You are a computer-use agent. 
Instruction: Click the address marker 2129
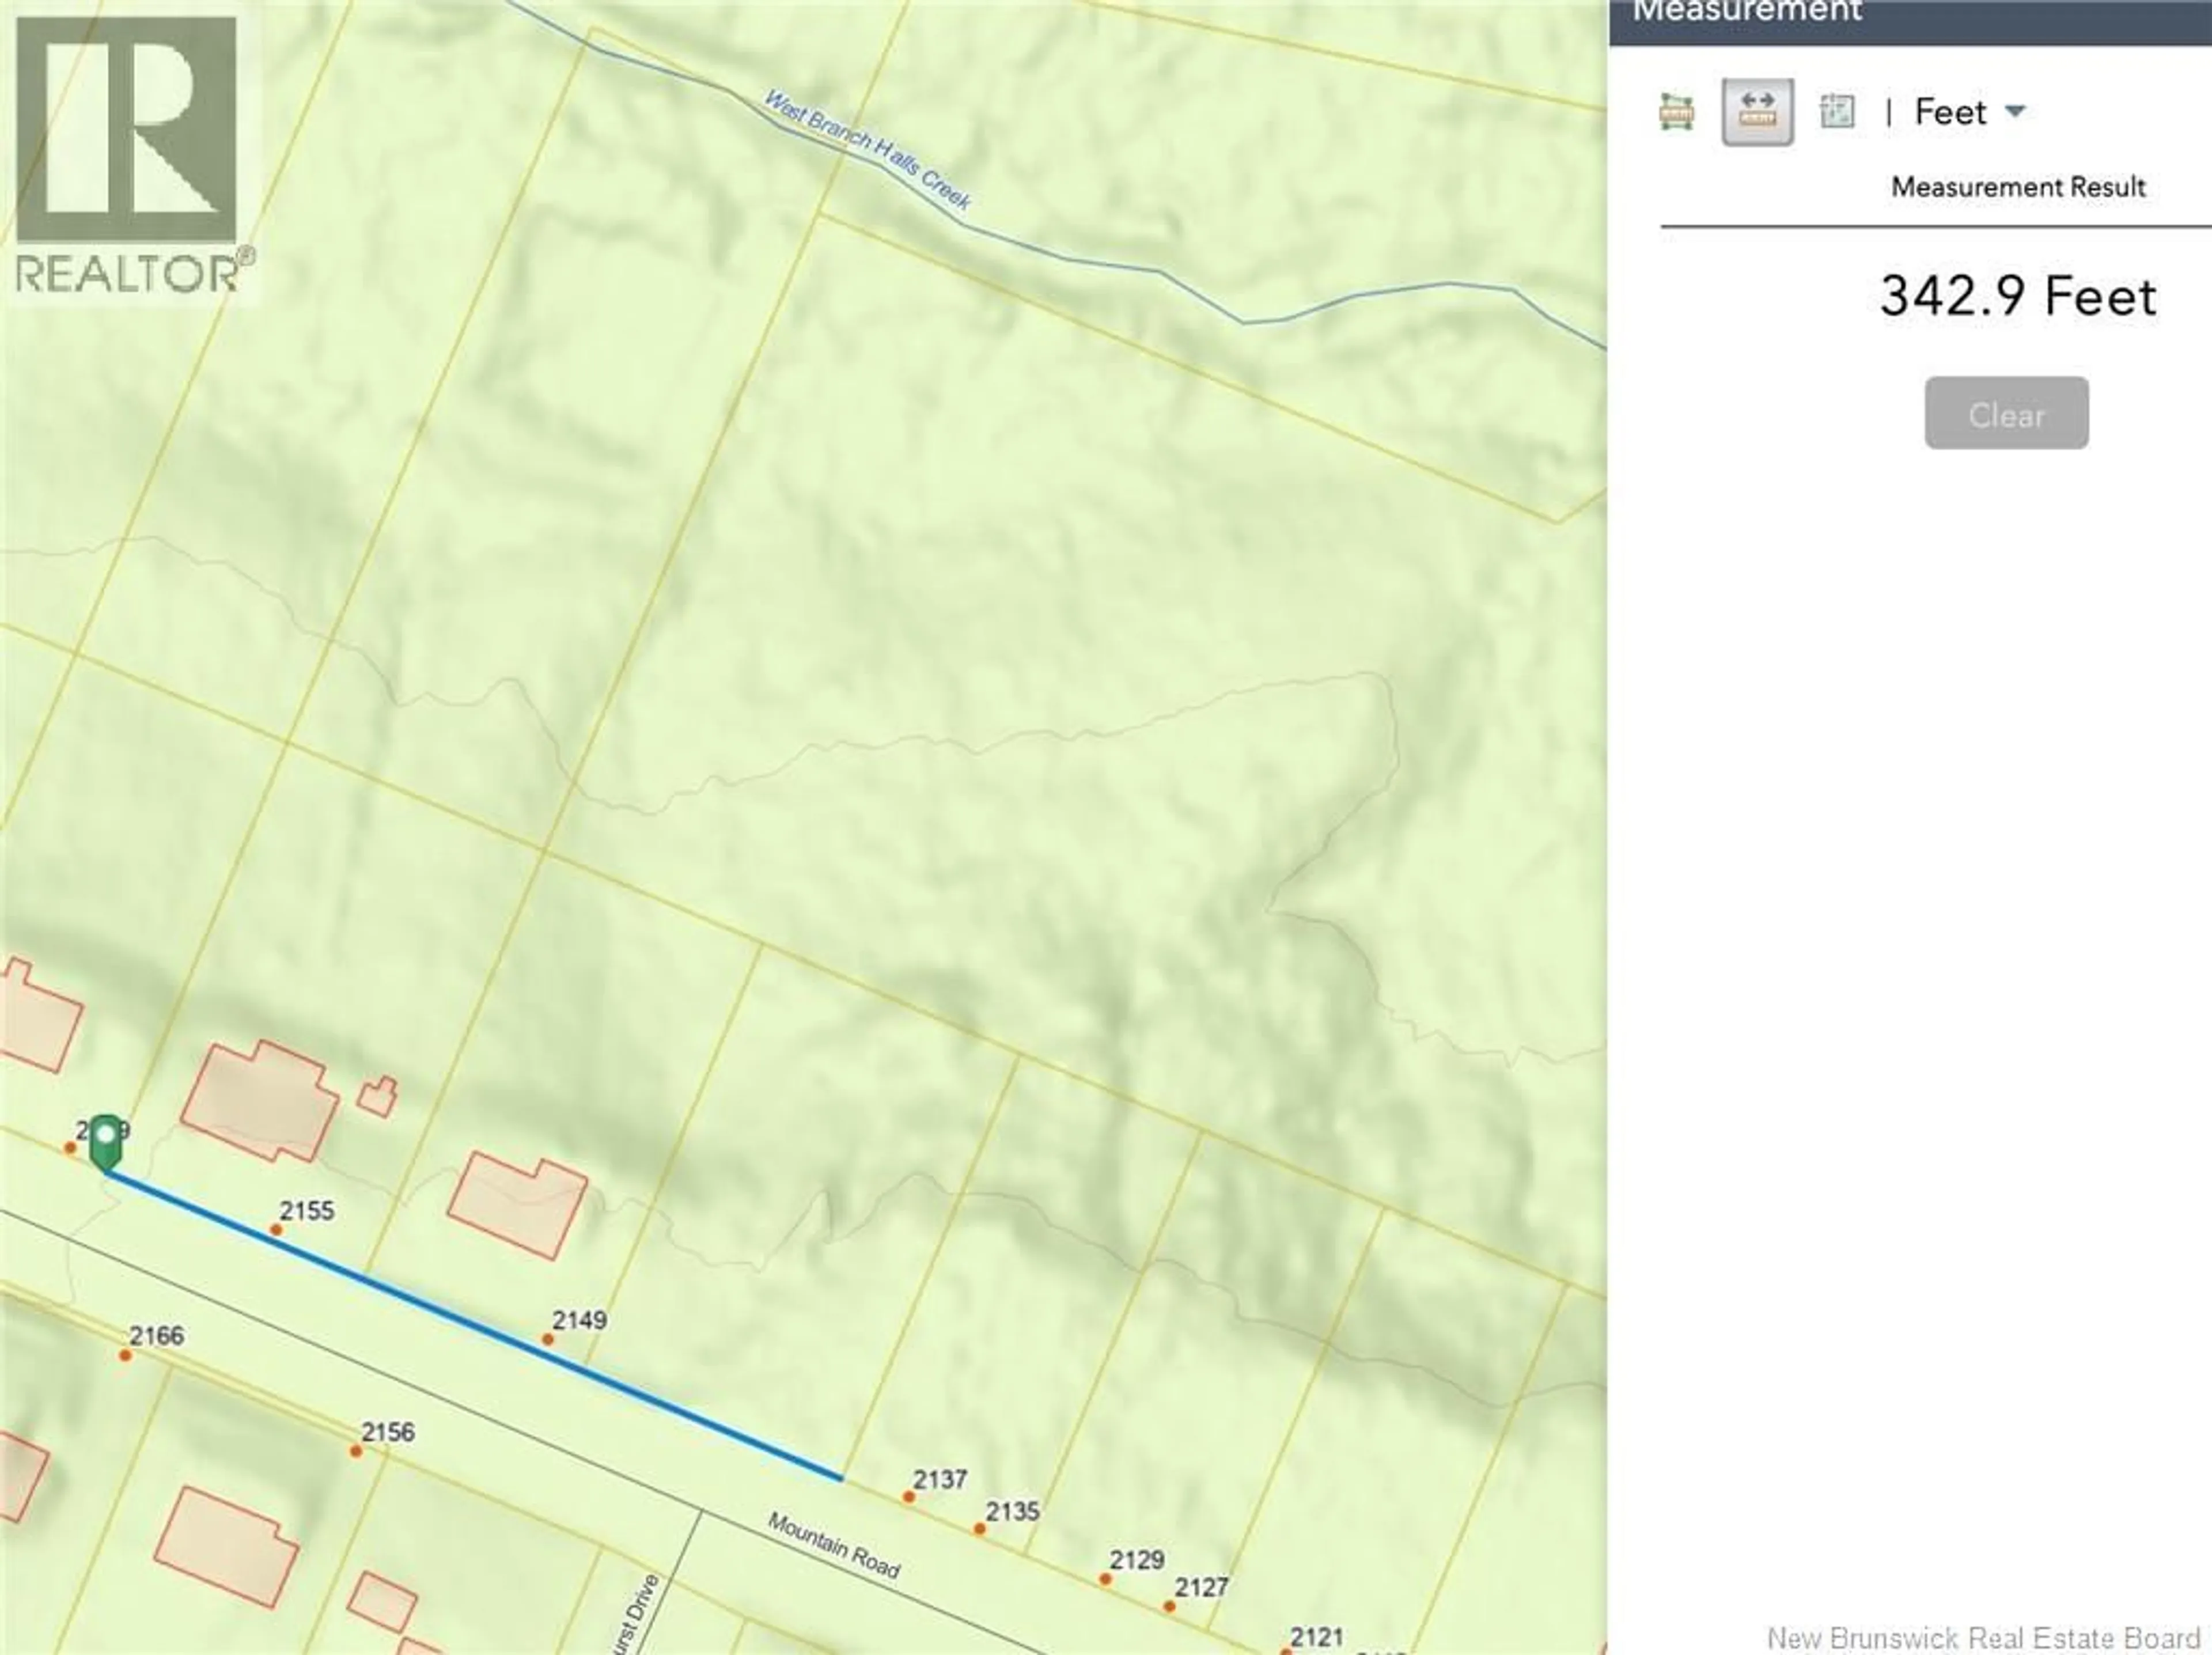[x=1105, y=1579]
